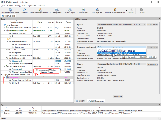Refresh disks with the Обновить icon
Image resolution: width=161 pixels, height=120 pixels.
[24, 10]
